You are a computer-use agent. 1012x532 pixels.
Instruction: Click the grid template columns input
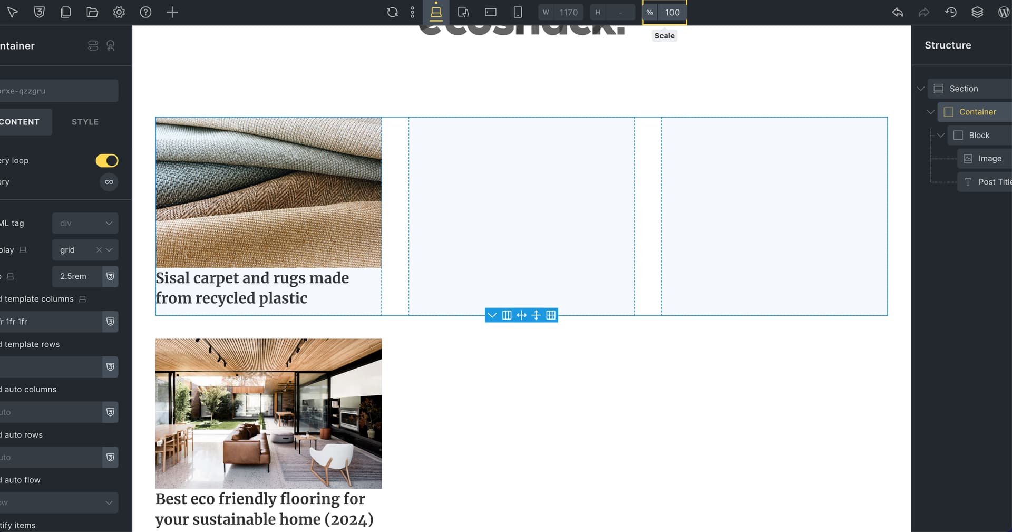[51, 322]
